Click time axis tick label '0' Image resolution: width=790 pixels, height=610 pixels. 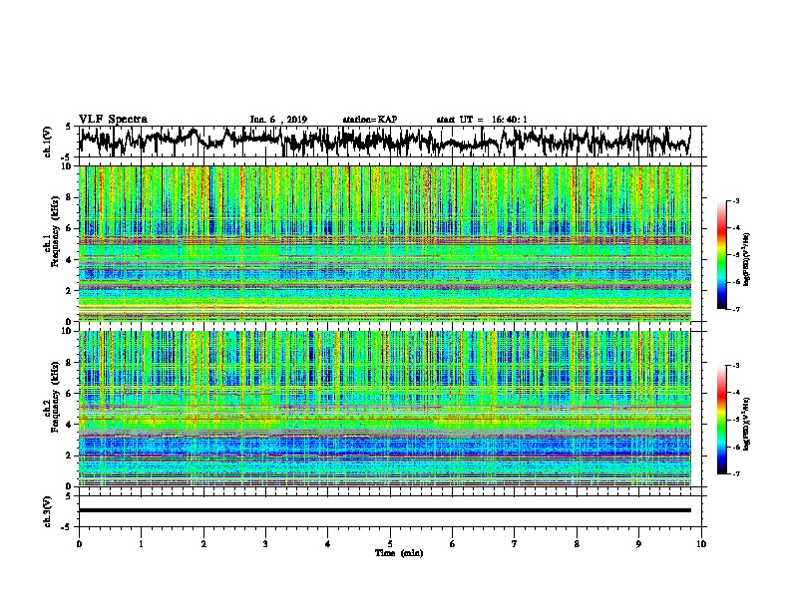[79, 543]
